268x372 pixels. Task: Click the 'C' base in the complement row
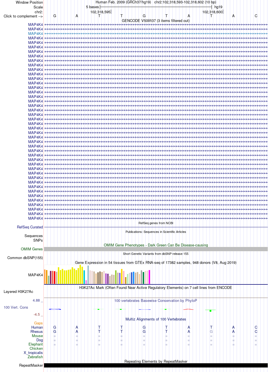pos(256,16)
